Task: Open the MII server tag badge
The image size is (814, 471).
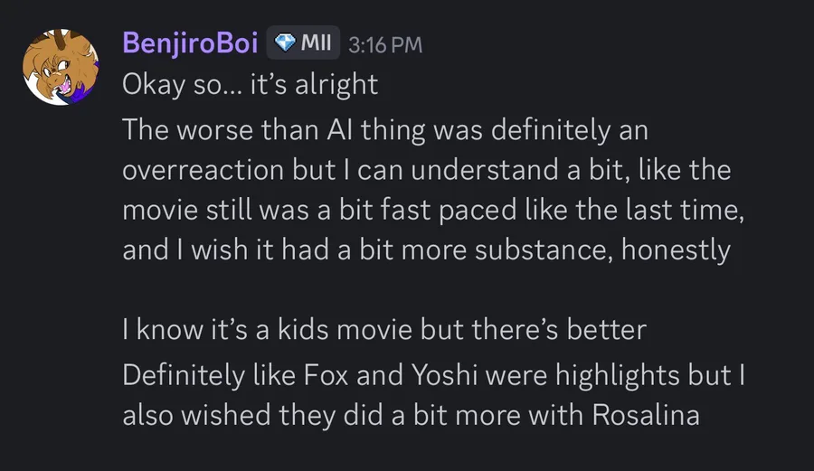Action: [302, 42]
